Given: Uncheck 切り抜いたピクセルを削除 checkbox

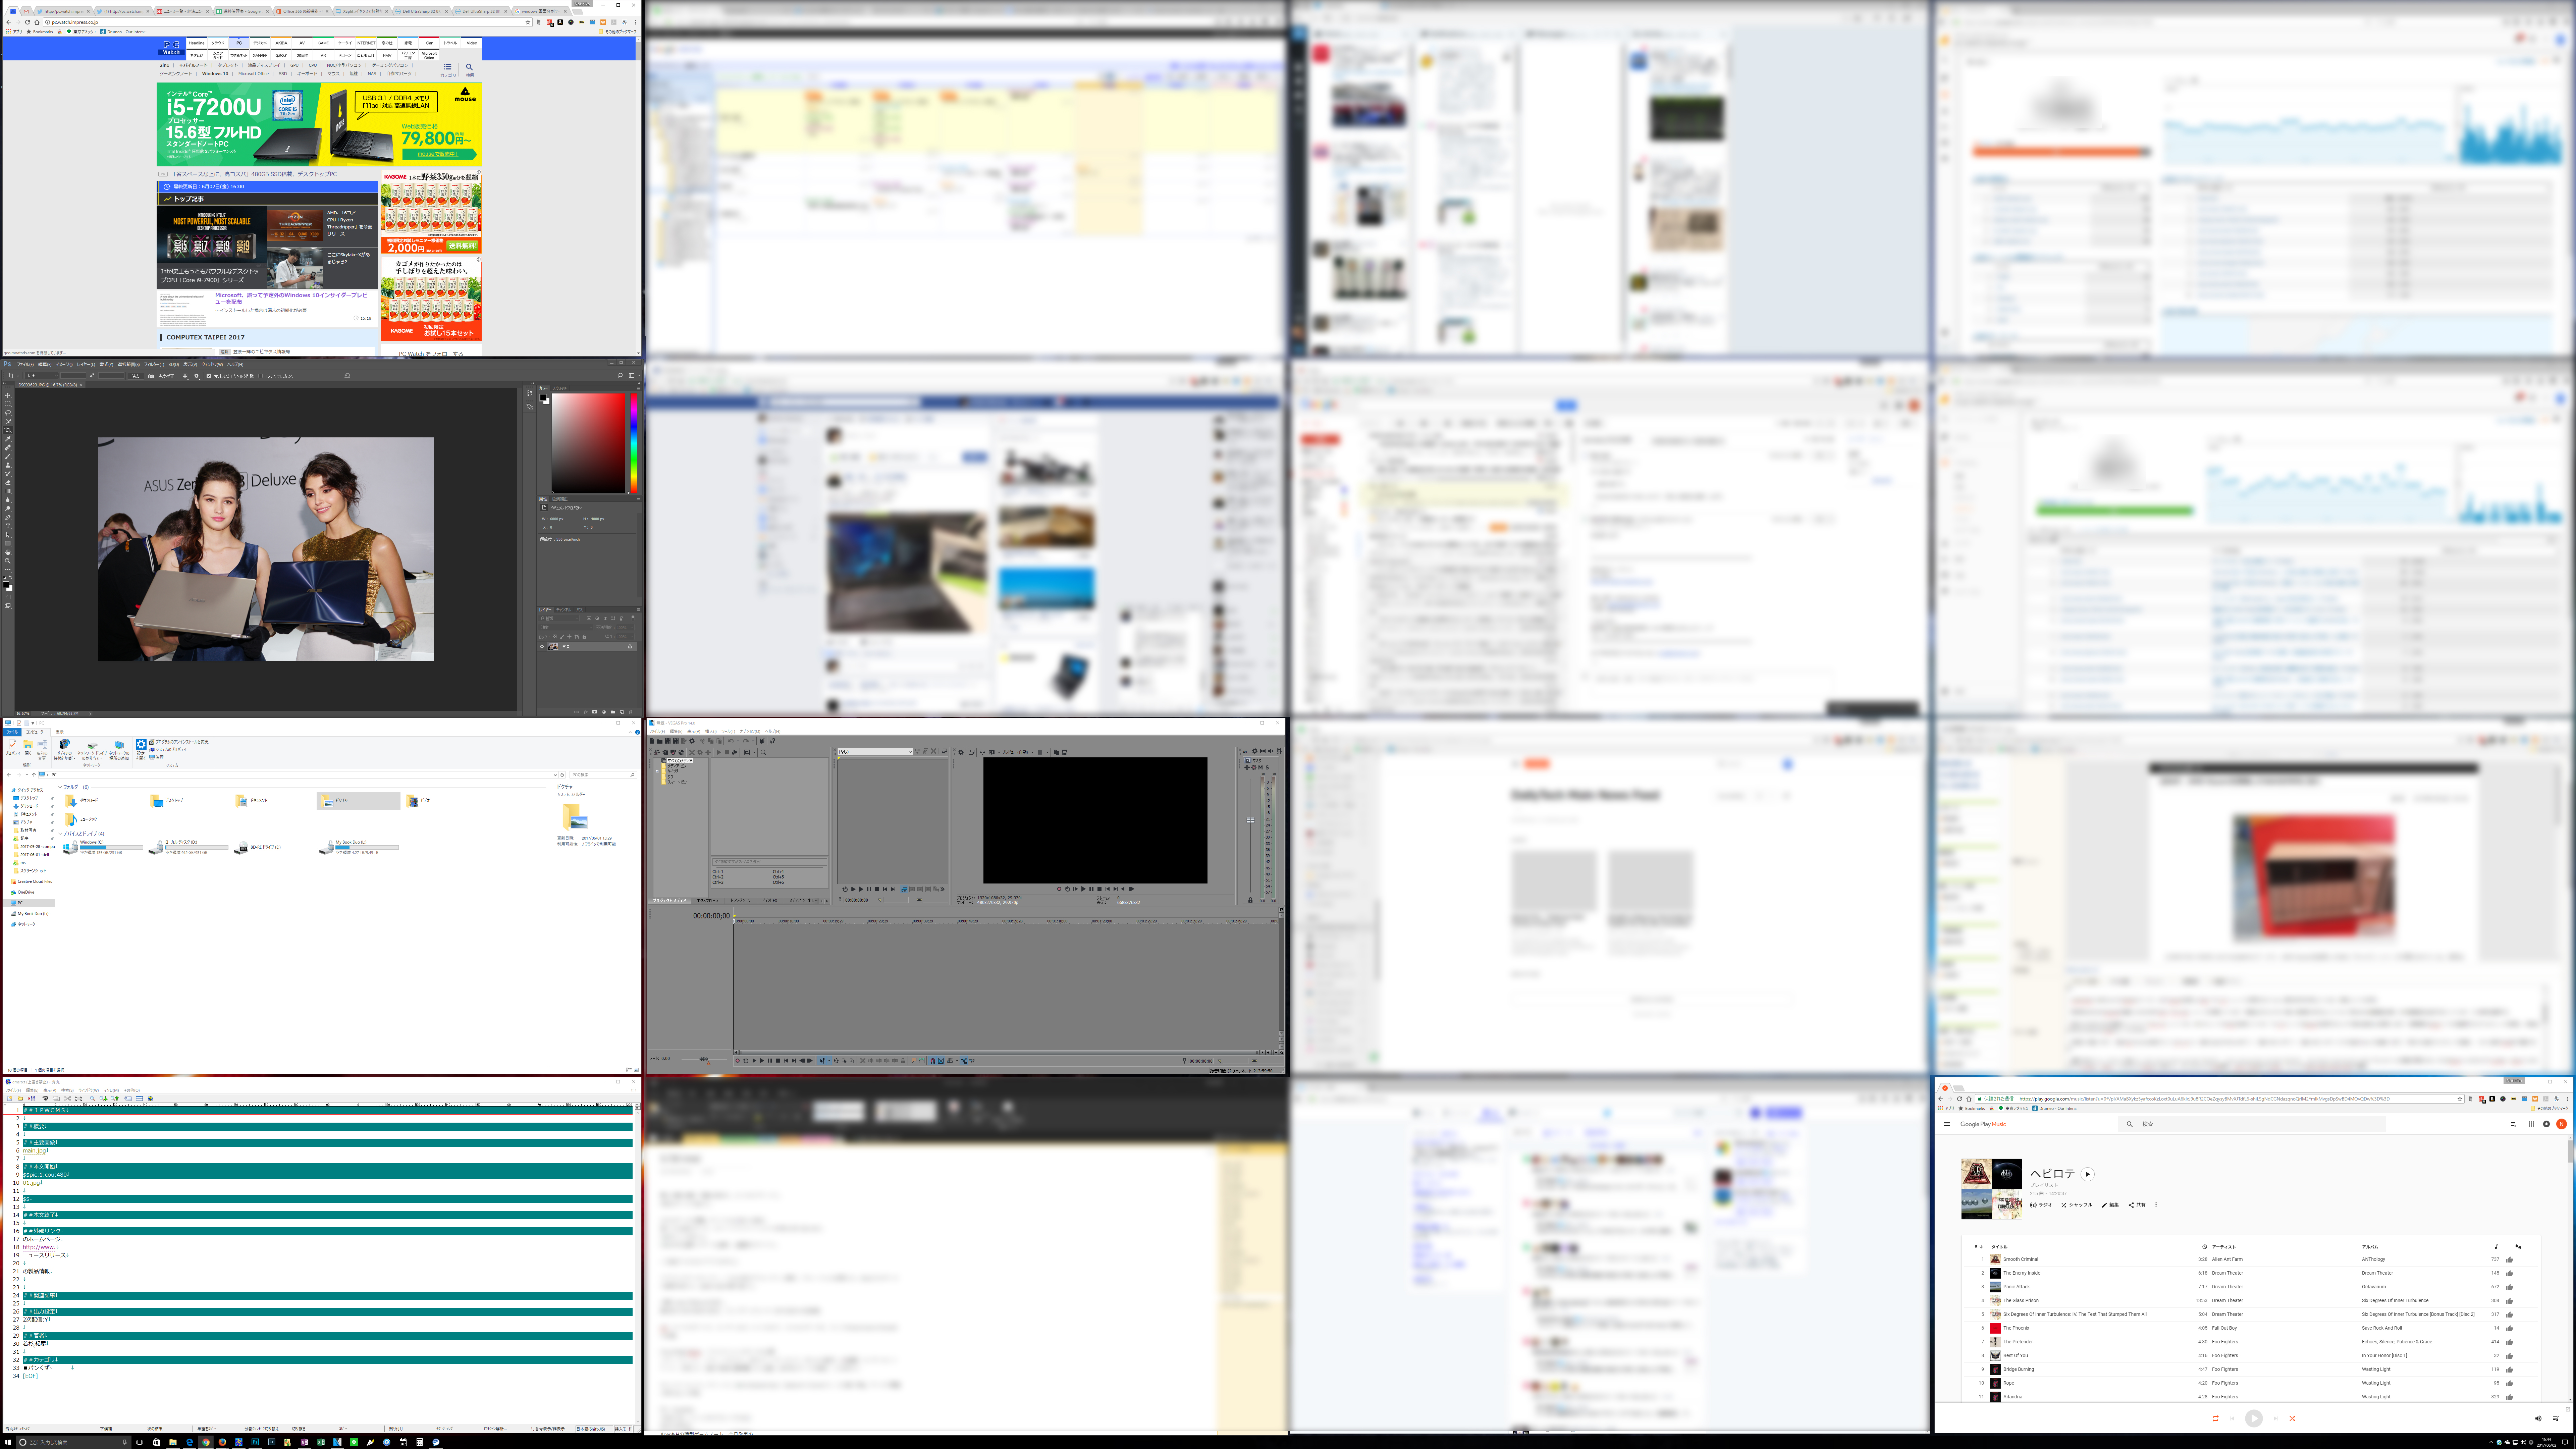Looking at the screenshot, I should click(x=209, y=376).
